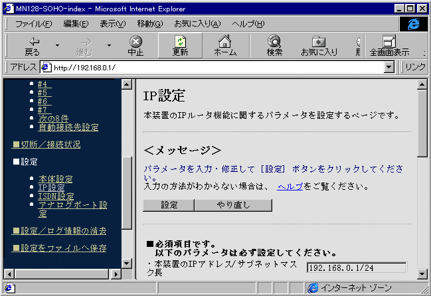
Task: Select the ISDN設定 sidebar link
Action: 56,196
